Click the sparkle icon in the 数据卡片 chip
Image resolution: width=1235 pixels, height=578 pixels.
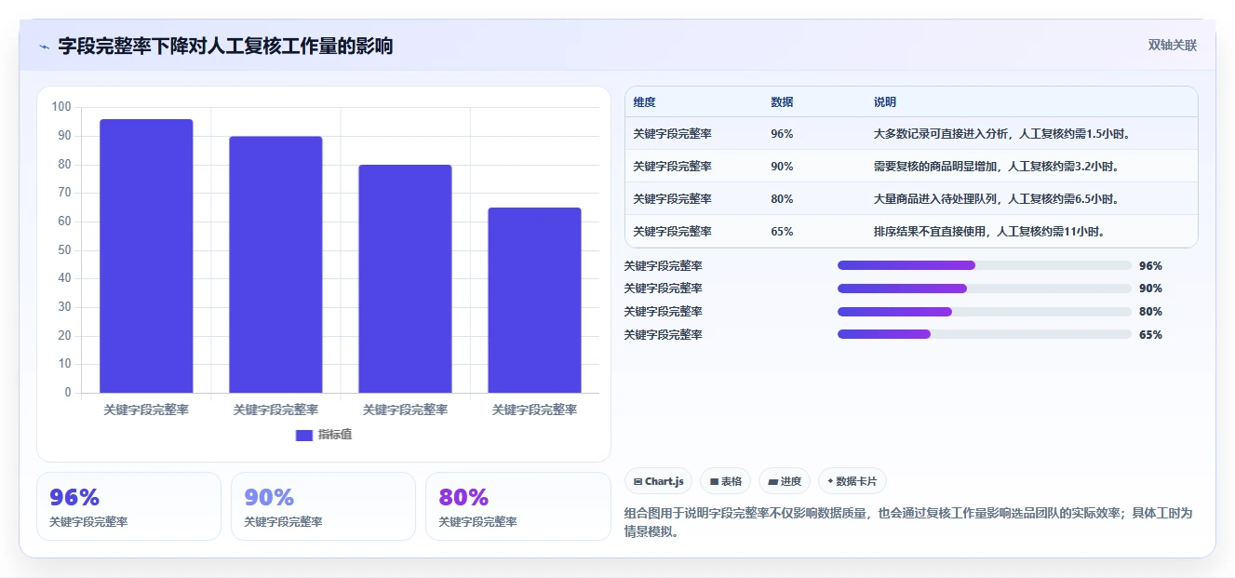[830, 481]
